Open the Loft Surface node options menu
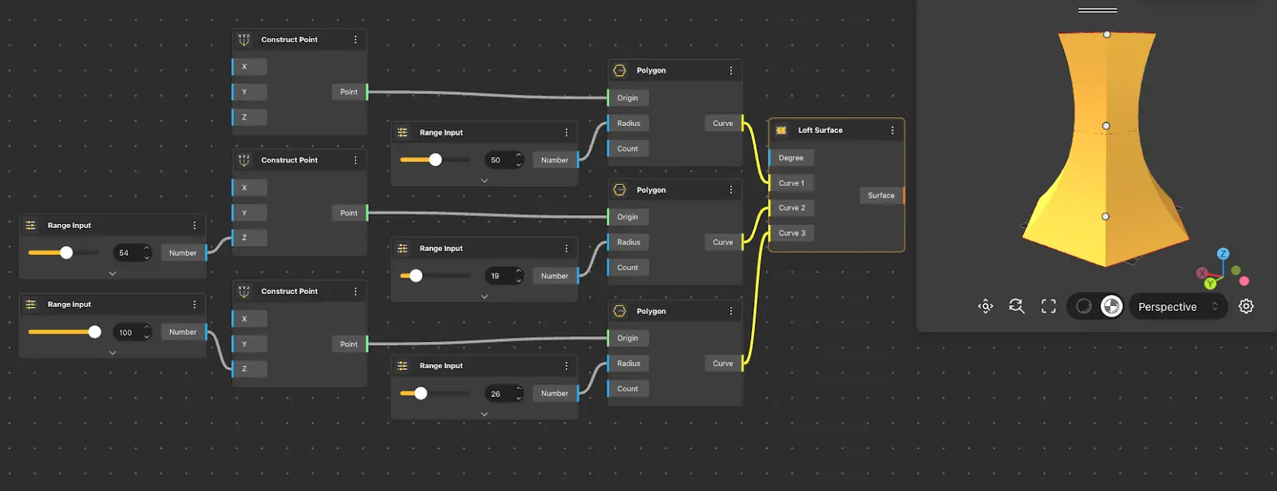 click(x=892, y=130)
